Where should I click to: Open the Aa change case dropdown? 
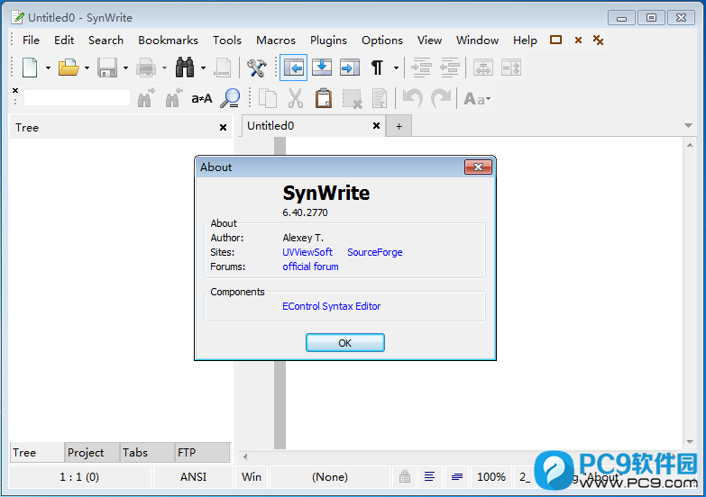pos(477,99)
